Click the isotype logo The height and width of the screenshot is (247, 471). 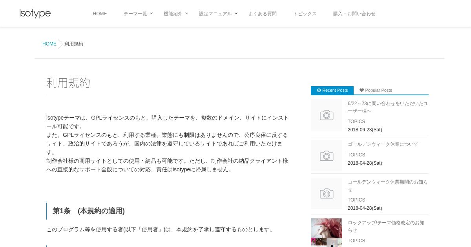(x=35, y=14)
